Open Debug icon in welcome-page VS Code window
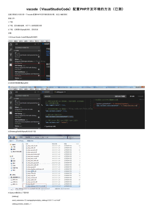The width and height of the screenshot is (152, 215). coord(11,60)
